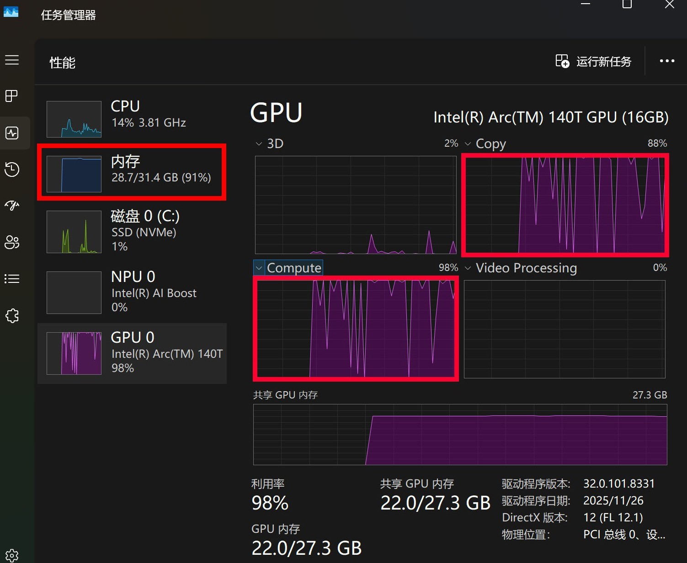687x563 pixels.
Task: Open the three-dots more options menu
Action: click(667, 61)
